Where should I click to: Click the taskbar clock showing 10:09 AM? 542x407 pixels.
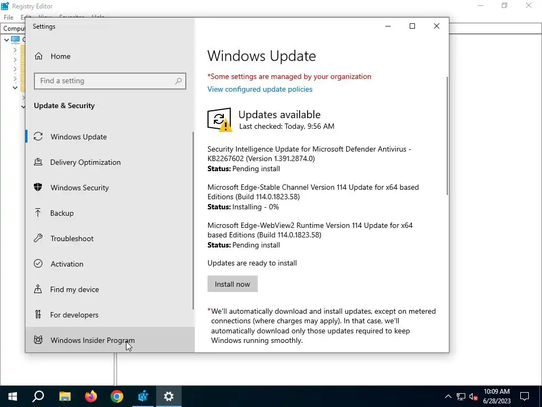pos(496,396)
